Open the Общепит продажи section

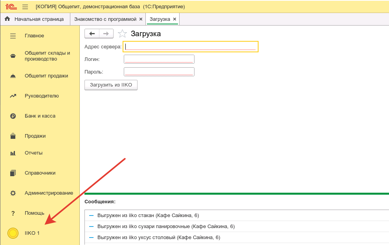[40, 76]
